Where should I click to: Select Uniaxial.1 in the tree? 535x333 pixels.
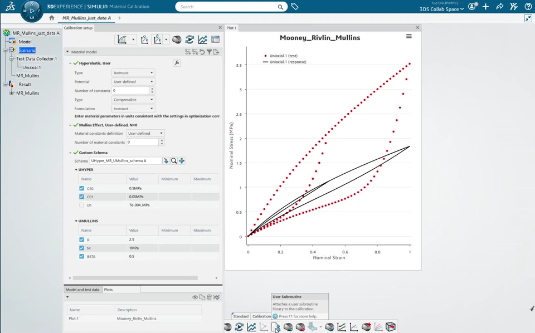tap(31, 67)
